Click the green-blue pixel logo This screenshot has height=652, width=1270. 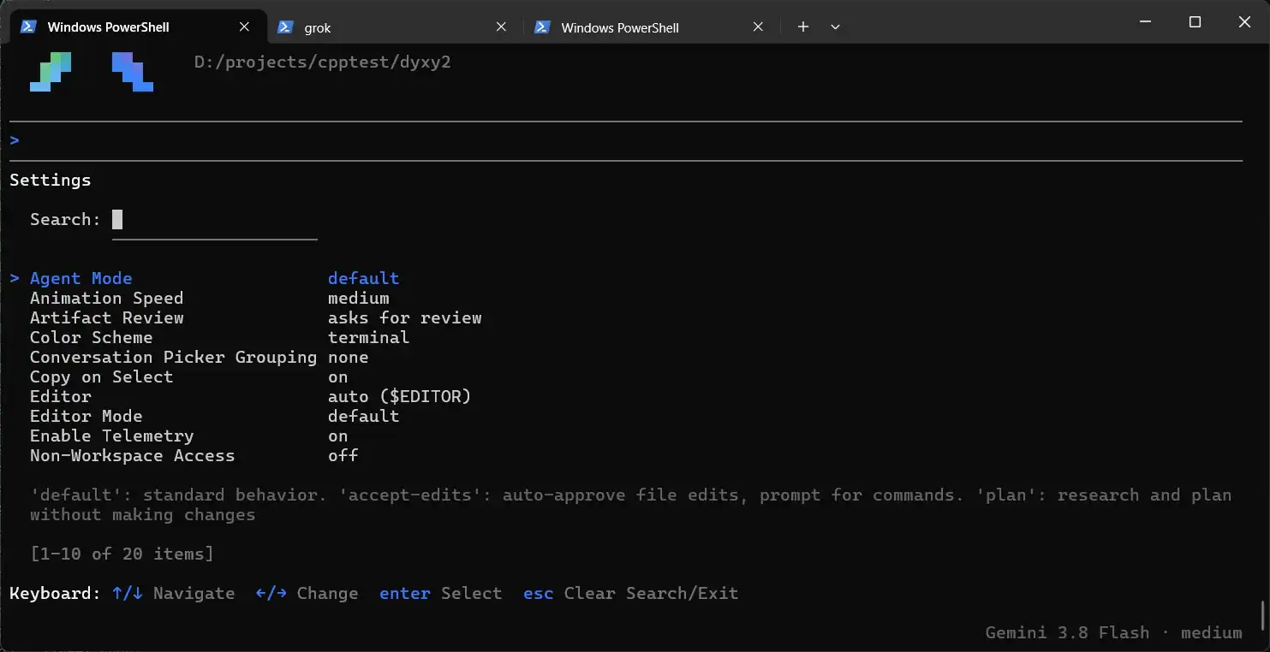click(x=51, y=72)
